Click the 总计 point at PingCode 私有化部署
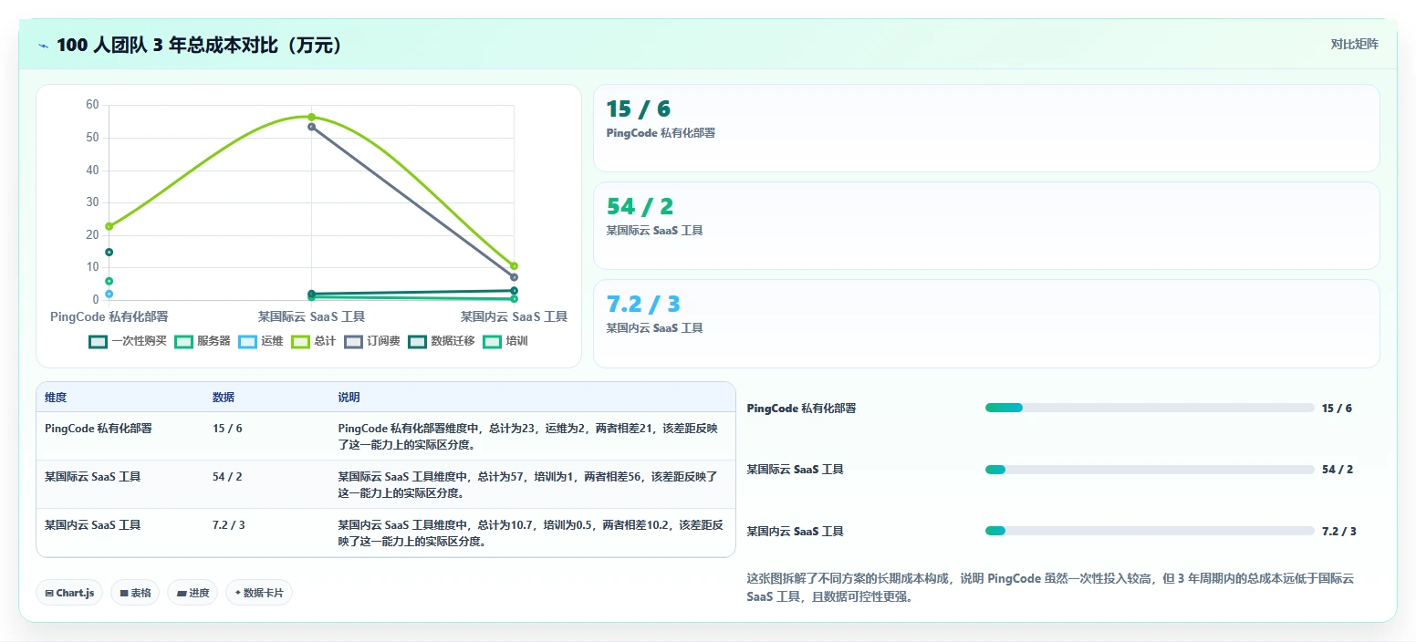Screen dimensions: 1416x642 pos(109,226)
